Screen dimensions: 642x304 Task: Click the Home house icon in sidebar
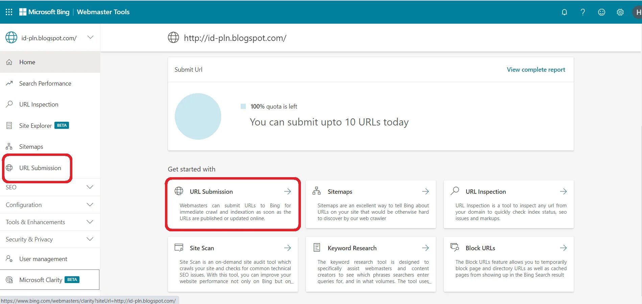9,62
